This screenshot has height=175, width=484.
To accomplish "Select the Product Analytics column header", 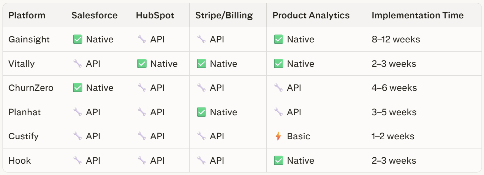I will [x=311, y=15].
